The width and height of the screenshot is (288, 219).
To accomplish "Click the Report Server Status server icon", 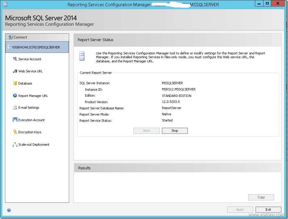I will (82, 56).
